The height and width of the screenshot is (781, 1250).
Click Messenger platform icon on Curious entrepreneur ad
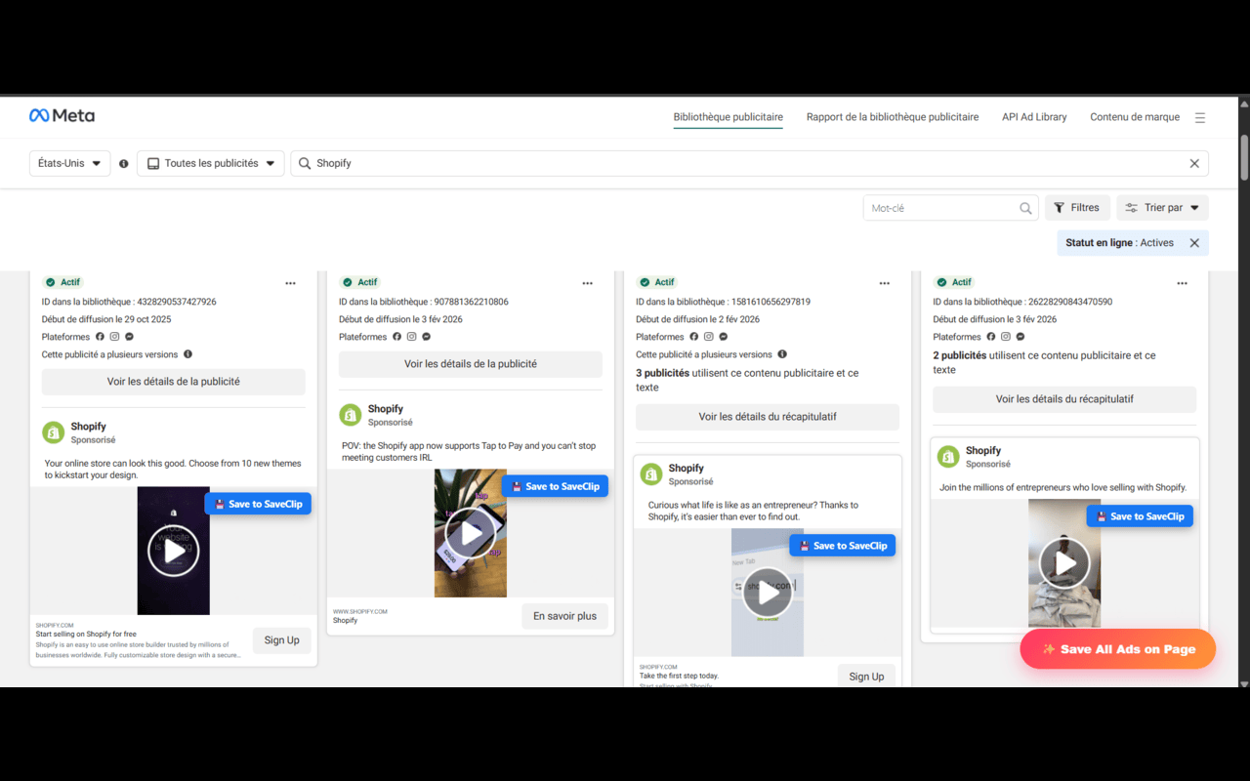tap(723, 337)
